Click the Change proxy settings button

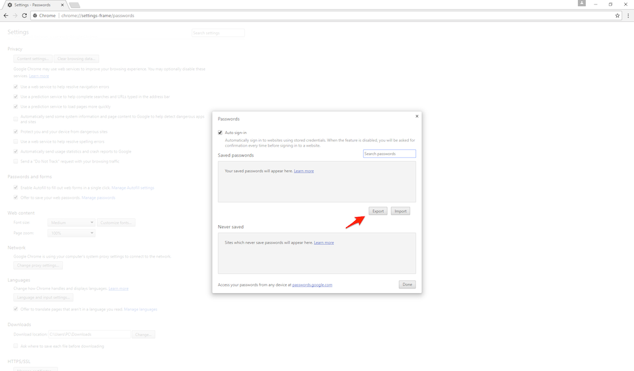(x=38, y=265)
